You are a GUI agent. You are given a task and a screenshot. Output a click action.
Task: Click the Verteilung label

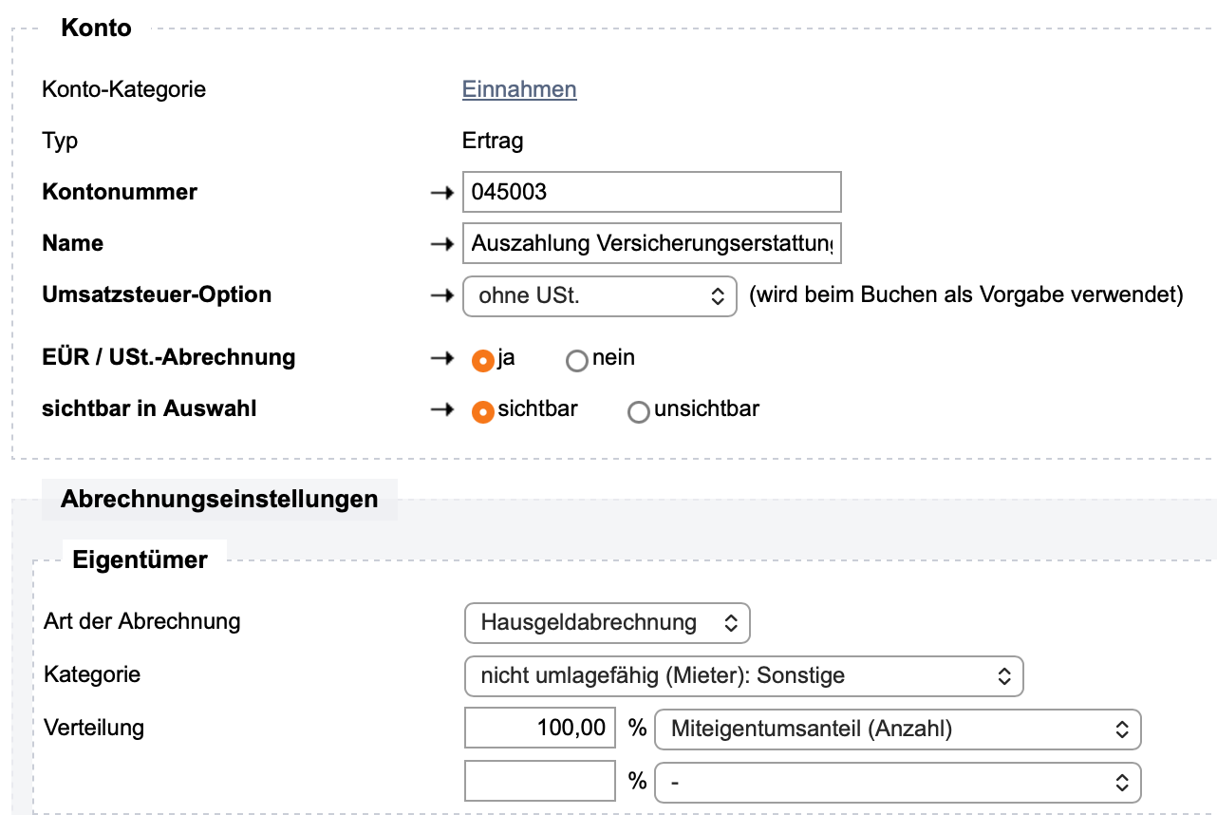[x=94, y=728]
